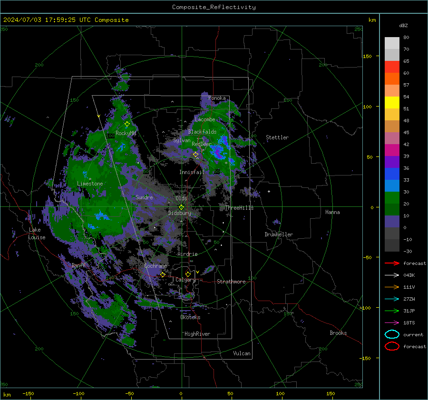Select the yellow 51-54 dBZ swatch
The height and width of the screenshot is (400, 428).
(392, 103)
